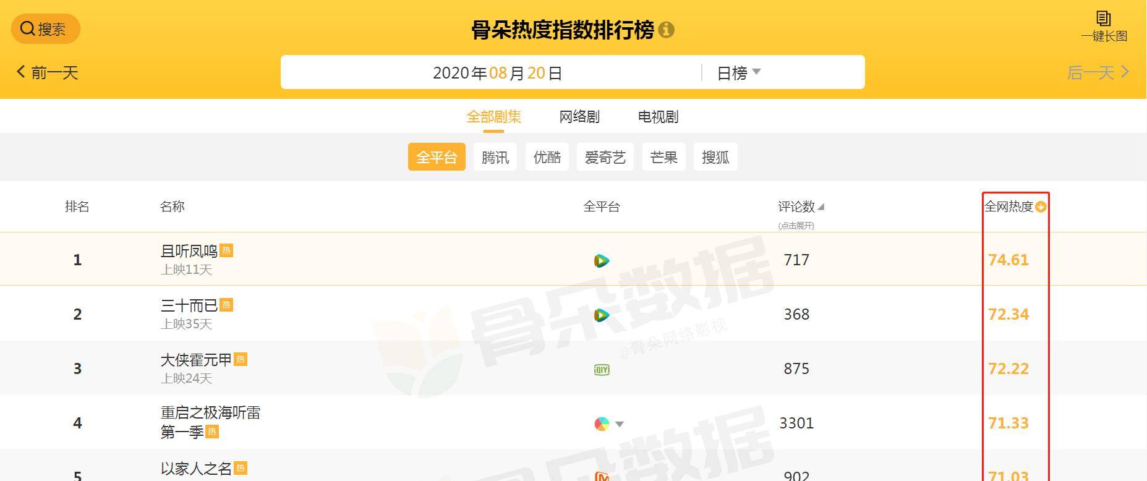
Task: Click hot badge next to 三十而已
Action: tap(226, 305)
